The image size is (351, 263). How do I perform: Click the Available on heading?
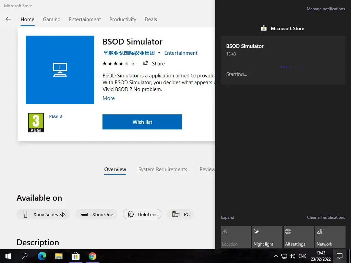point(39,198)
